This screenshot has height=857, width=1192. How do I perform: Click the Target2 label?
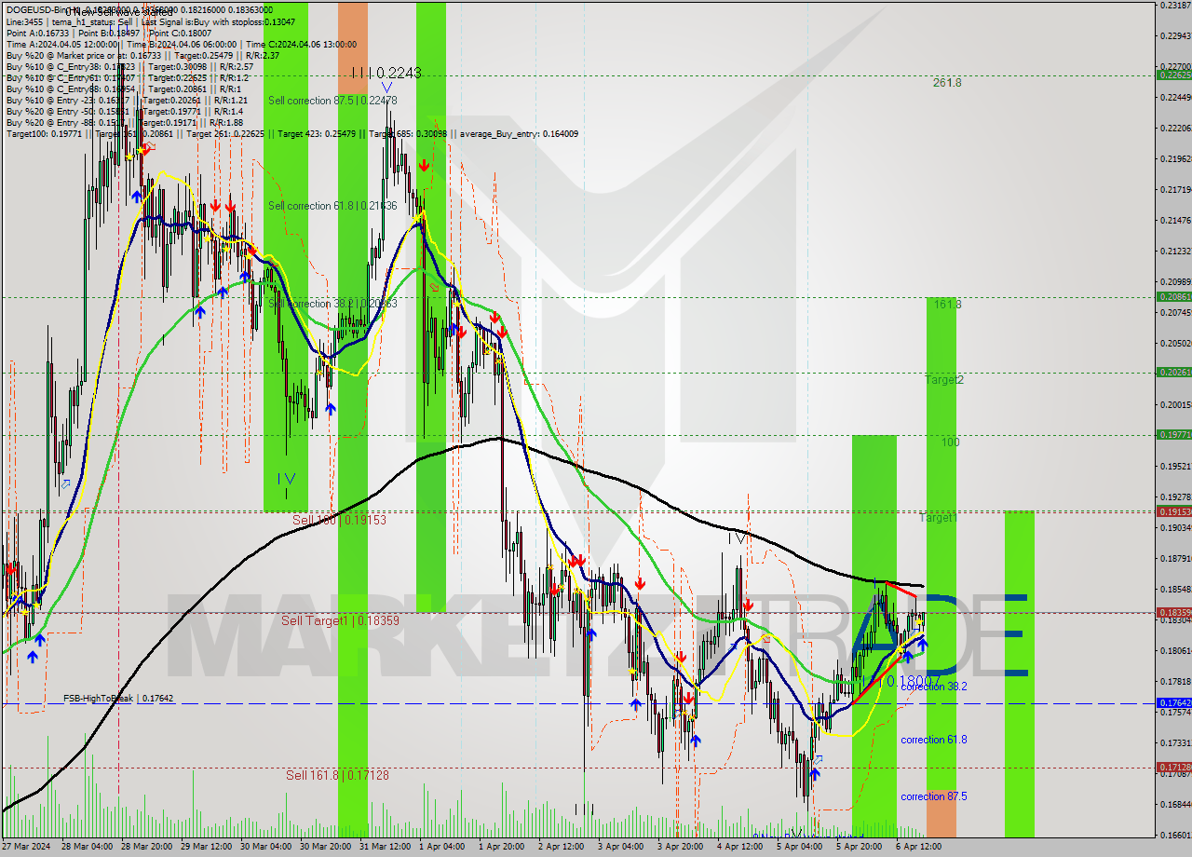pos(944,380)
